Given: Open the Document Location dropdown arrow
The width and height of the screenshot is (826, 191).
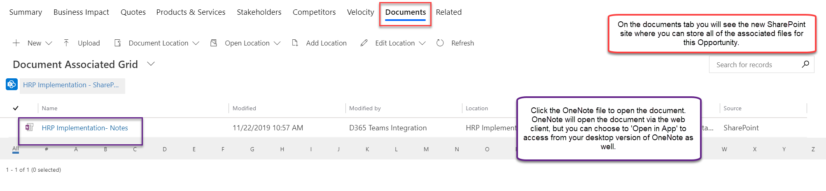Looking at the screenshot, I should tap(196, 43).
